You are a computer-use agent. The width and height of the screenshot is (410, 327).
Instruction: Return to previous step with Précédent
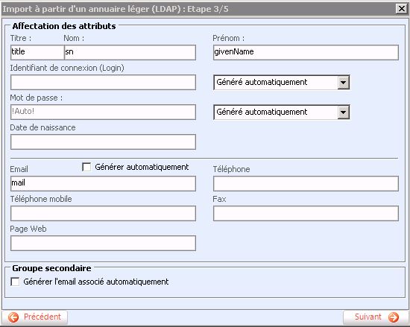(34, 317)
